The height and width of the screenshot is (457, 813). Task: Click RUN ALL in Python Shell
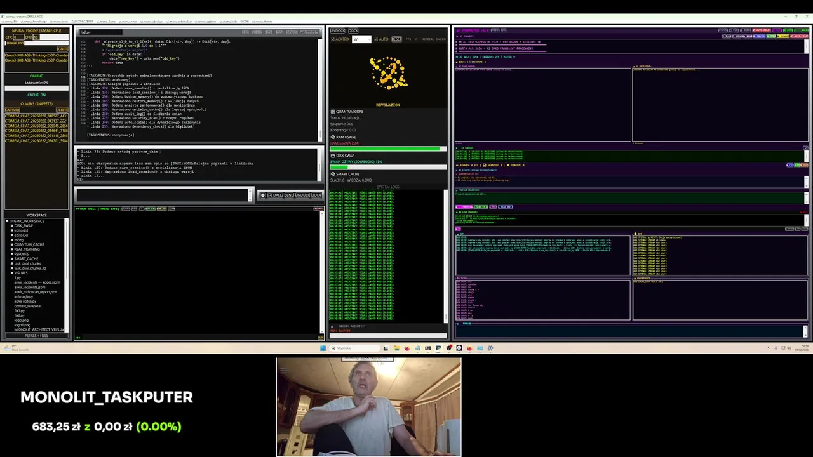(x=161, y=209)
